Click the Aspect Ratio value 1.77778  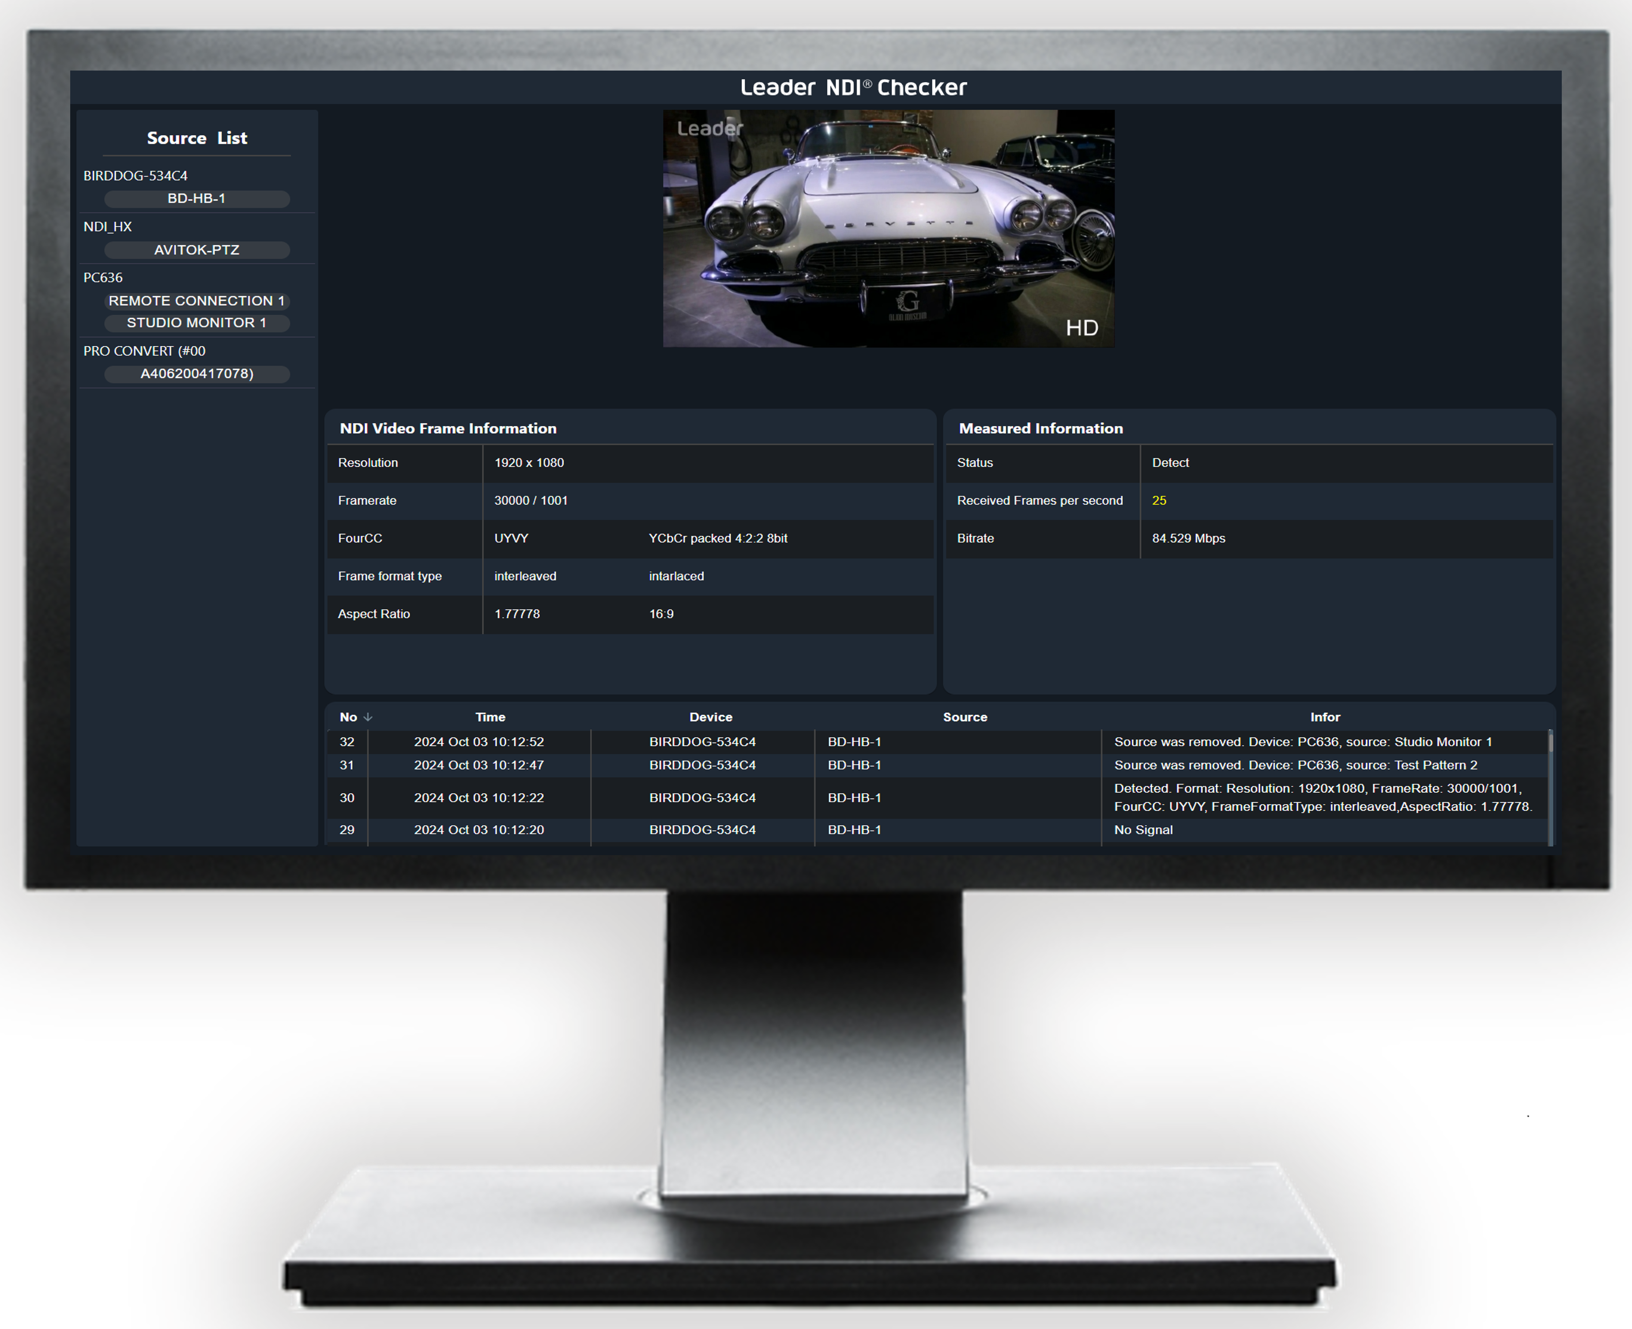[x=517, y=614]
